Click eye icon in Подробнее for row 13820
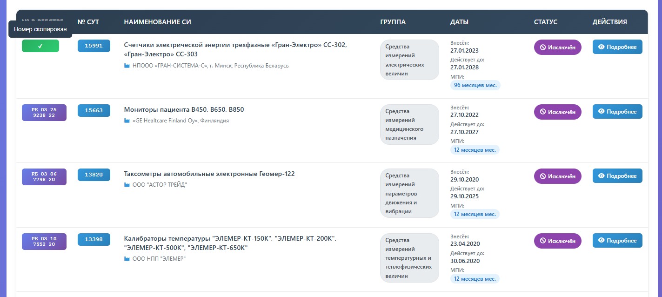 [601, 176]
